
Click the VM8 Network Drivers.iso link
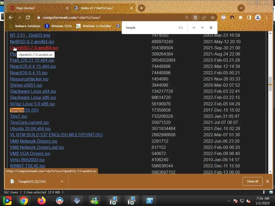pos(34,141)
